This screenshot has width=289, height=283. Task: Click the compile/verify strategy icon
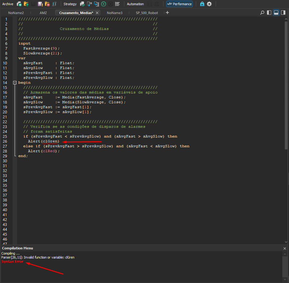click(82, 4)
